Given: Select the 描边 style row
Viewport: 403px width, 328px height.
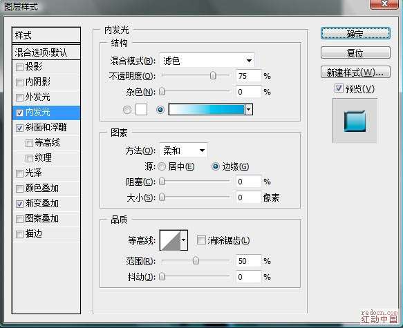Looking at the screenshot, I should [x=46, y=234].
